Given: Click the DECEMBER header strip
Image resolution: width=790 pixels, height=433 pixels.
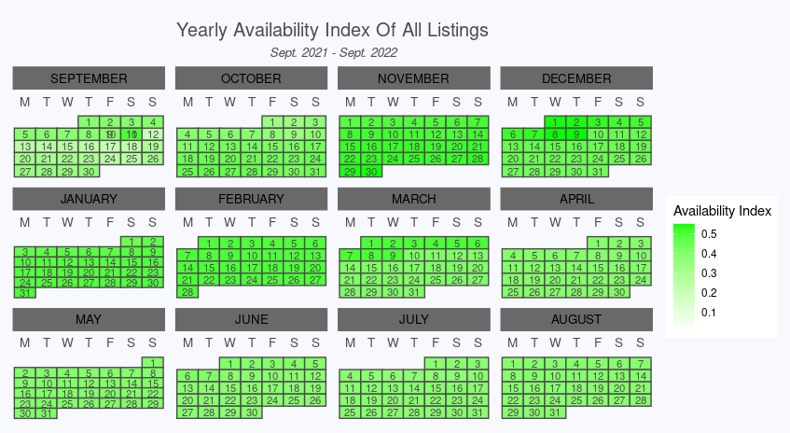Looking at the screenshot, I should coord(576,78).
